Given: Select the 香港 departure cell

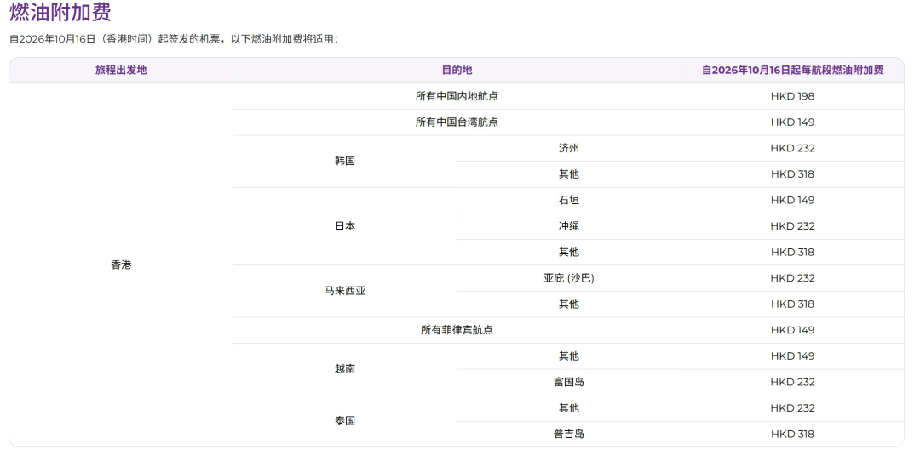Looking at the screenshot, I should point(121,264).
